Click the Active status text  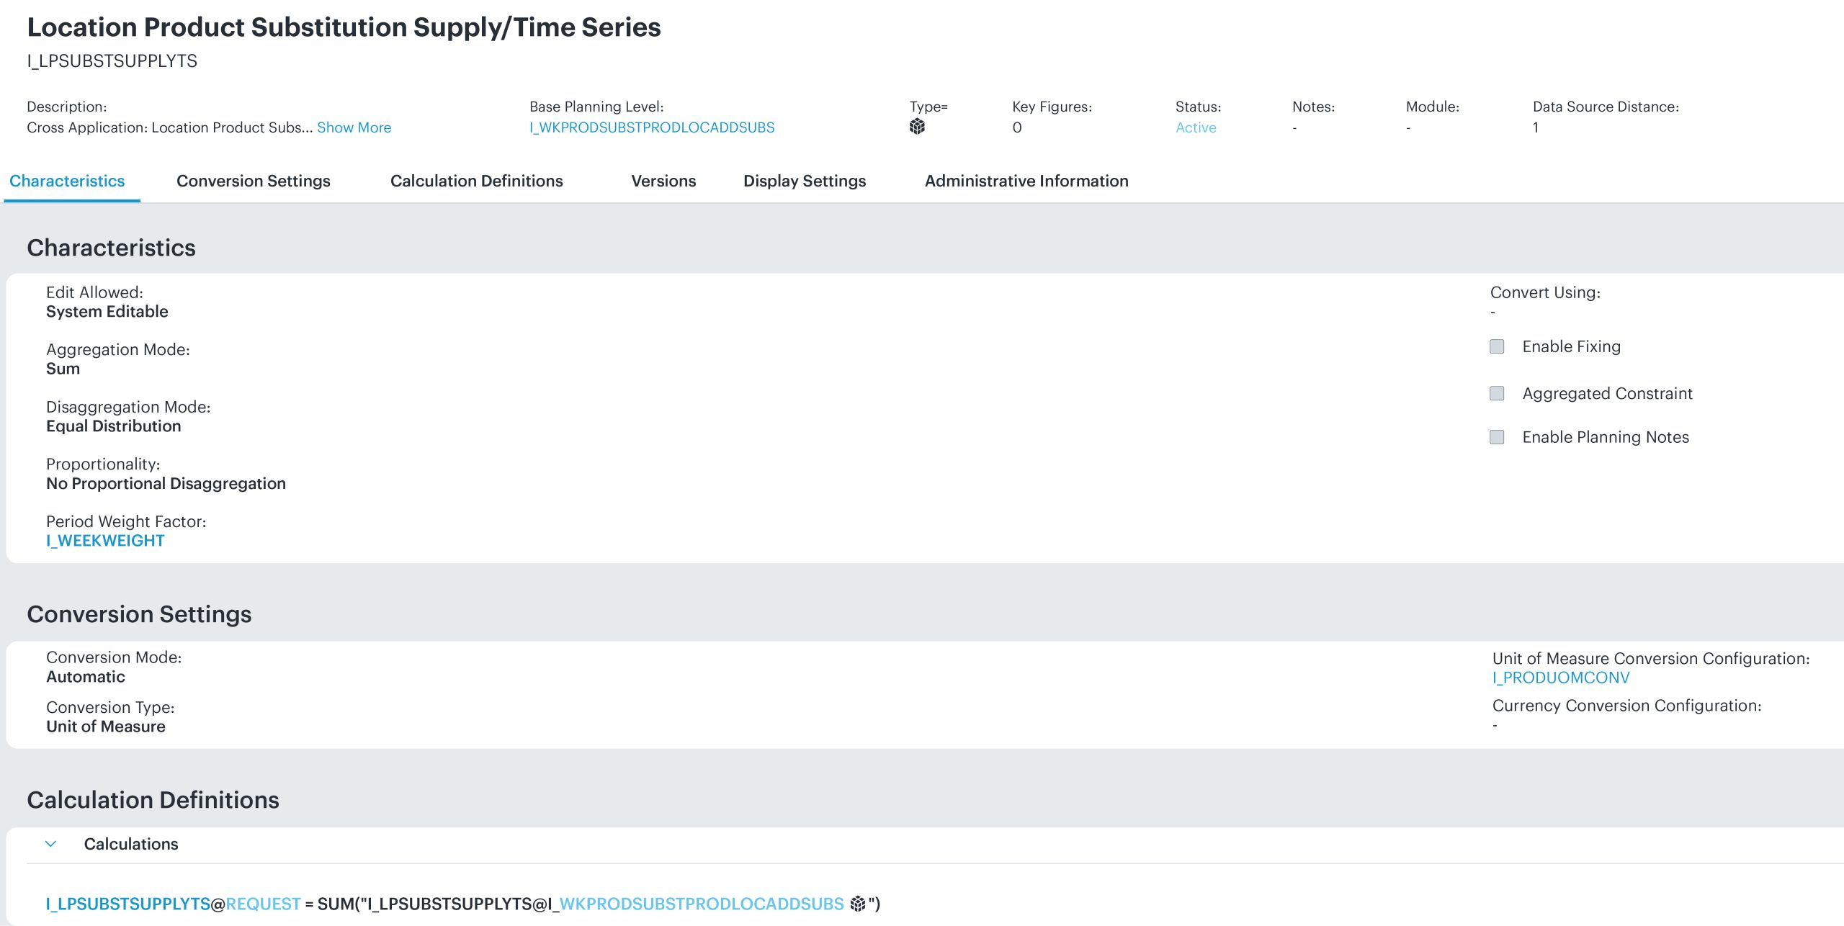click(x=1195, y=127)
